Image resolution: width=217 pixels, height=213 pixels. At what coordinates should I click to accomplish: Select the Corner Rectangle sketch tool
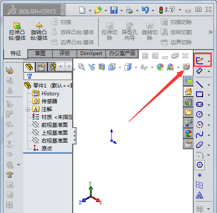click(200, 94)
